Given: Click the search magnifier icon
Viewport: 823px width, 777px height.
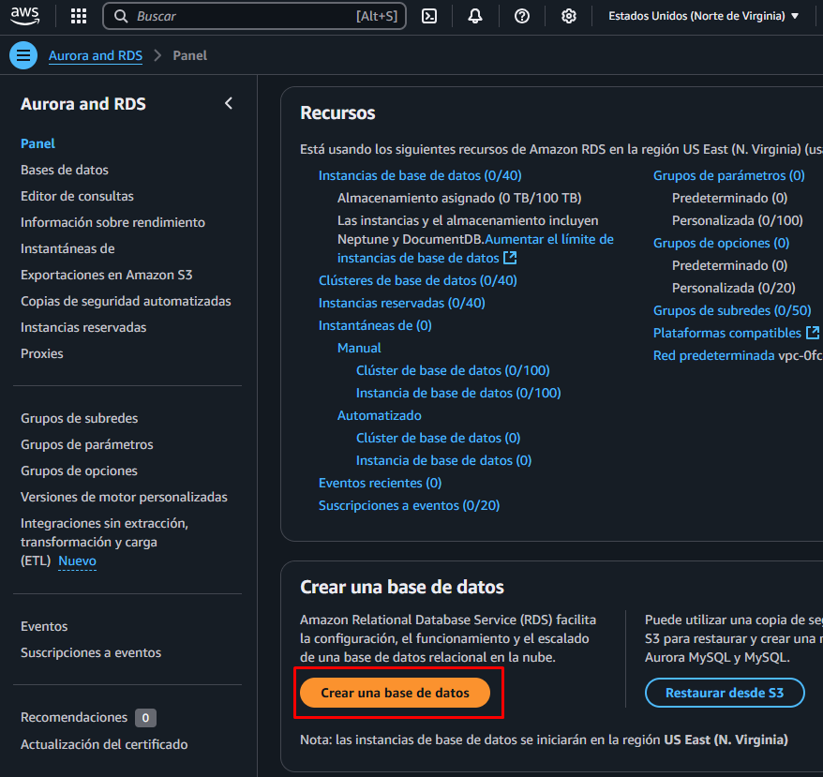Looking at the screenshot, I should tap(121, 16).
